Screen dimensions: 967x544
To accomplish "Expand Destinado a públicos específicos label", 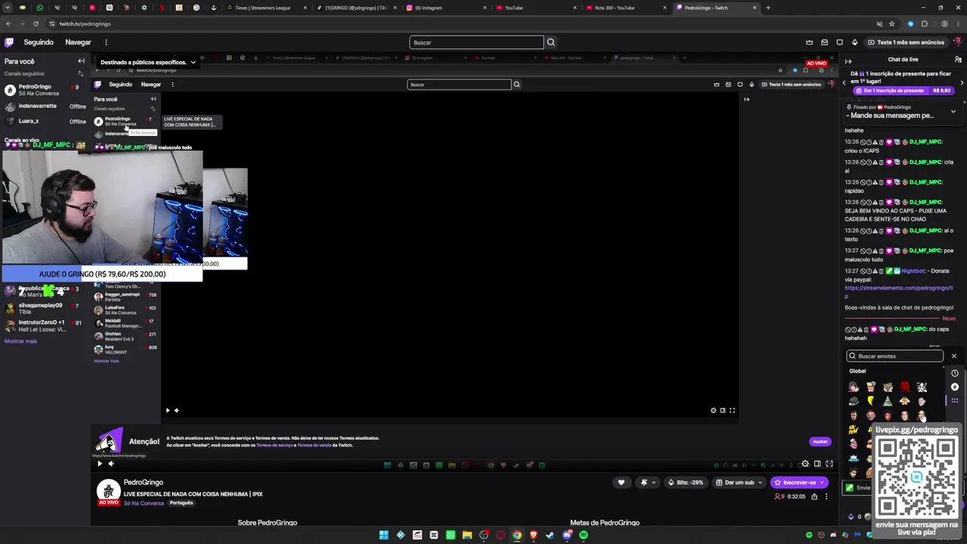I will tap(148, 62).
